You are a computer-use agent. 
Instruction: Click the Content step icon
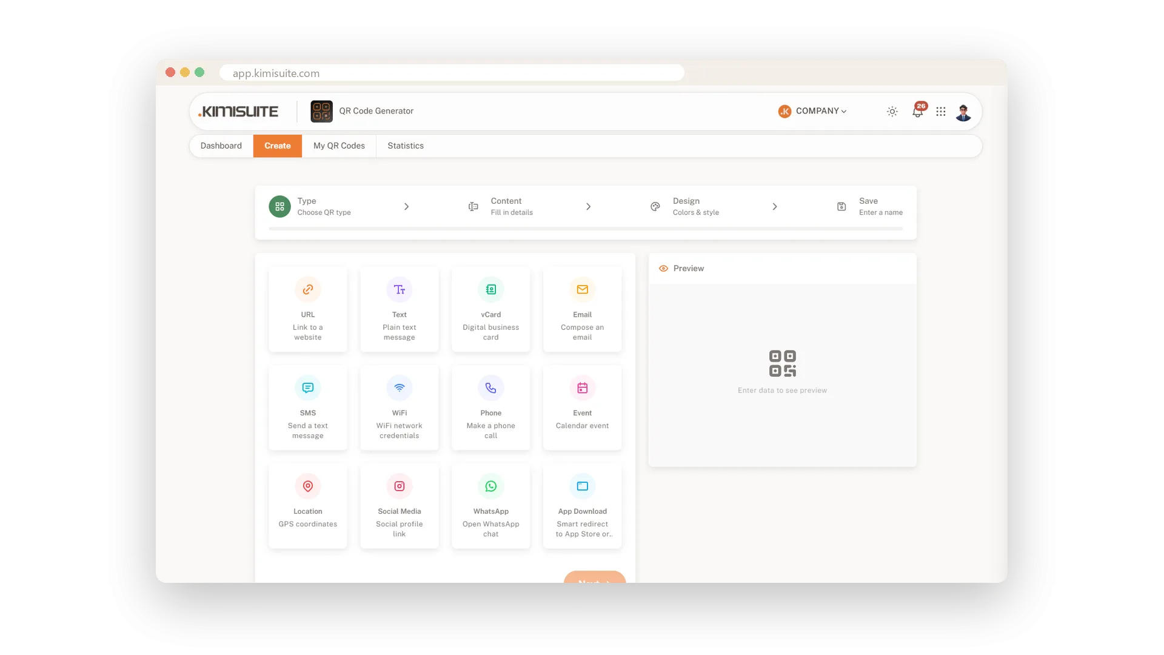(473, 207)
